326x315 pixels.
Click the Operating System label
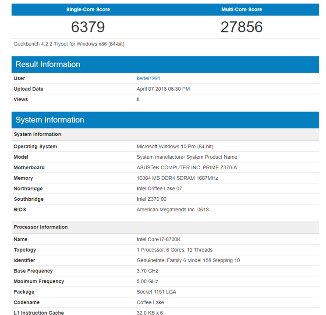click(35, 147)
